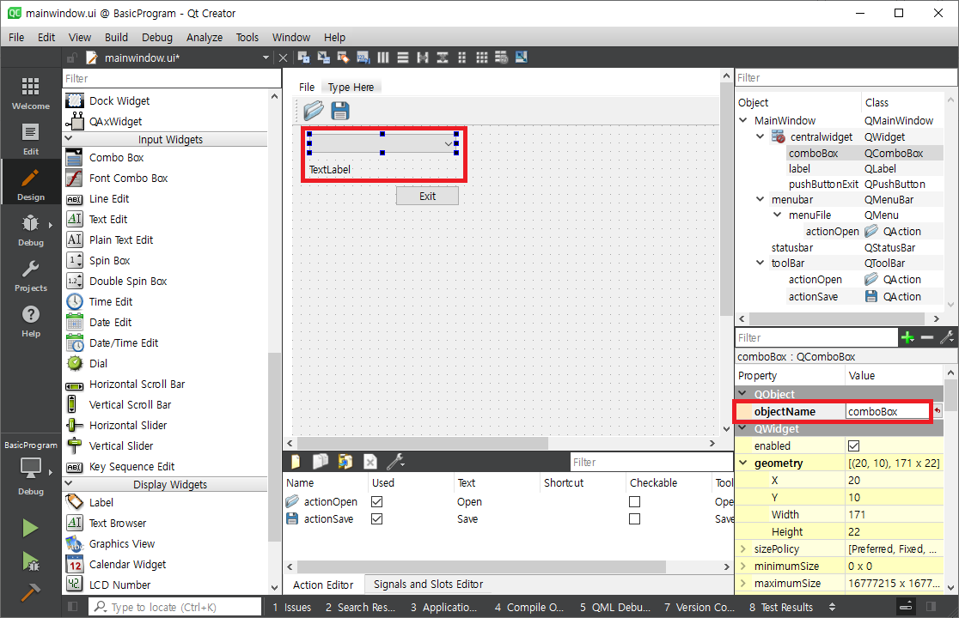Click the Adjust Size icon
The height and width of the screenshot is (618, 959).
pos(521,58)
